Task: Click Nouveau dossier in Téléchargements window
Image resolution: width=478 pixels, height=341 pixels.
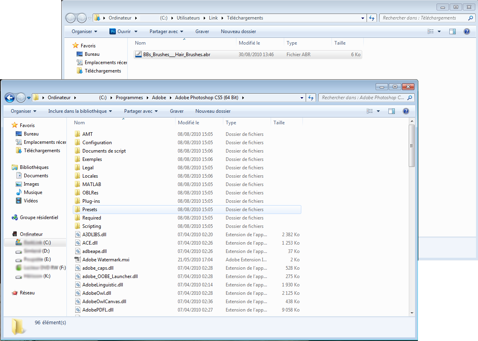Action: (x=238, y=31)
